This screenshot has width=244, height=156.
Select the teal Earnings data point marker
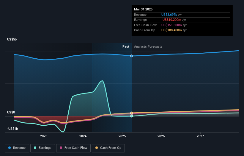[132, 116]
